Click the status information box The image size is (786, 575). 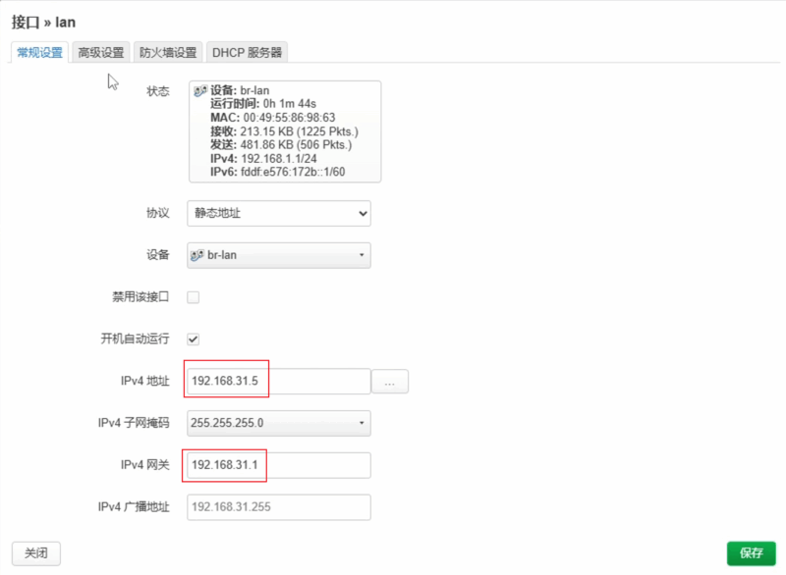(x=285, y=131)
